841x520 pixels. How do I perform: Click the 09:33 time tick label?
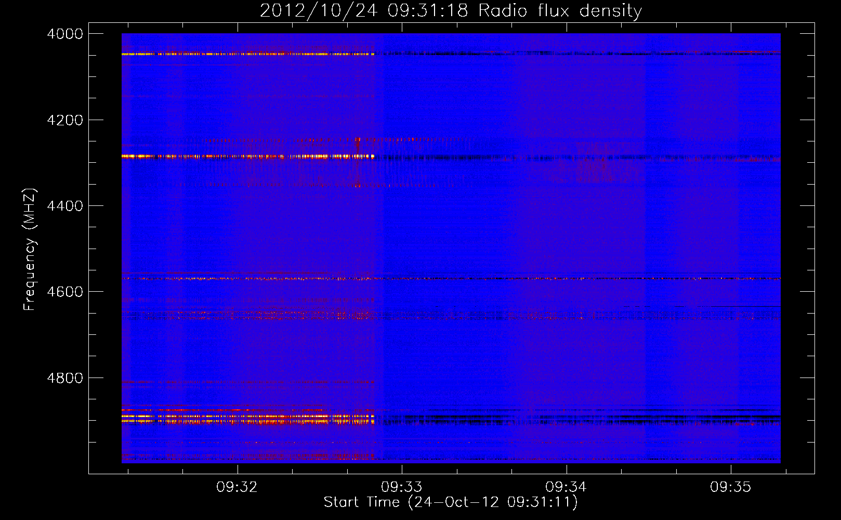coord(402,487)
